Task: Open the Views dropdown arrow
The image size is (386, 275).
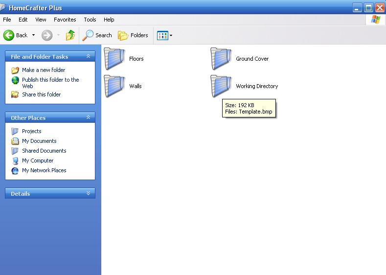Action: tap(171, 35)
